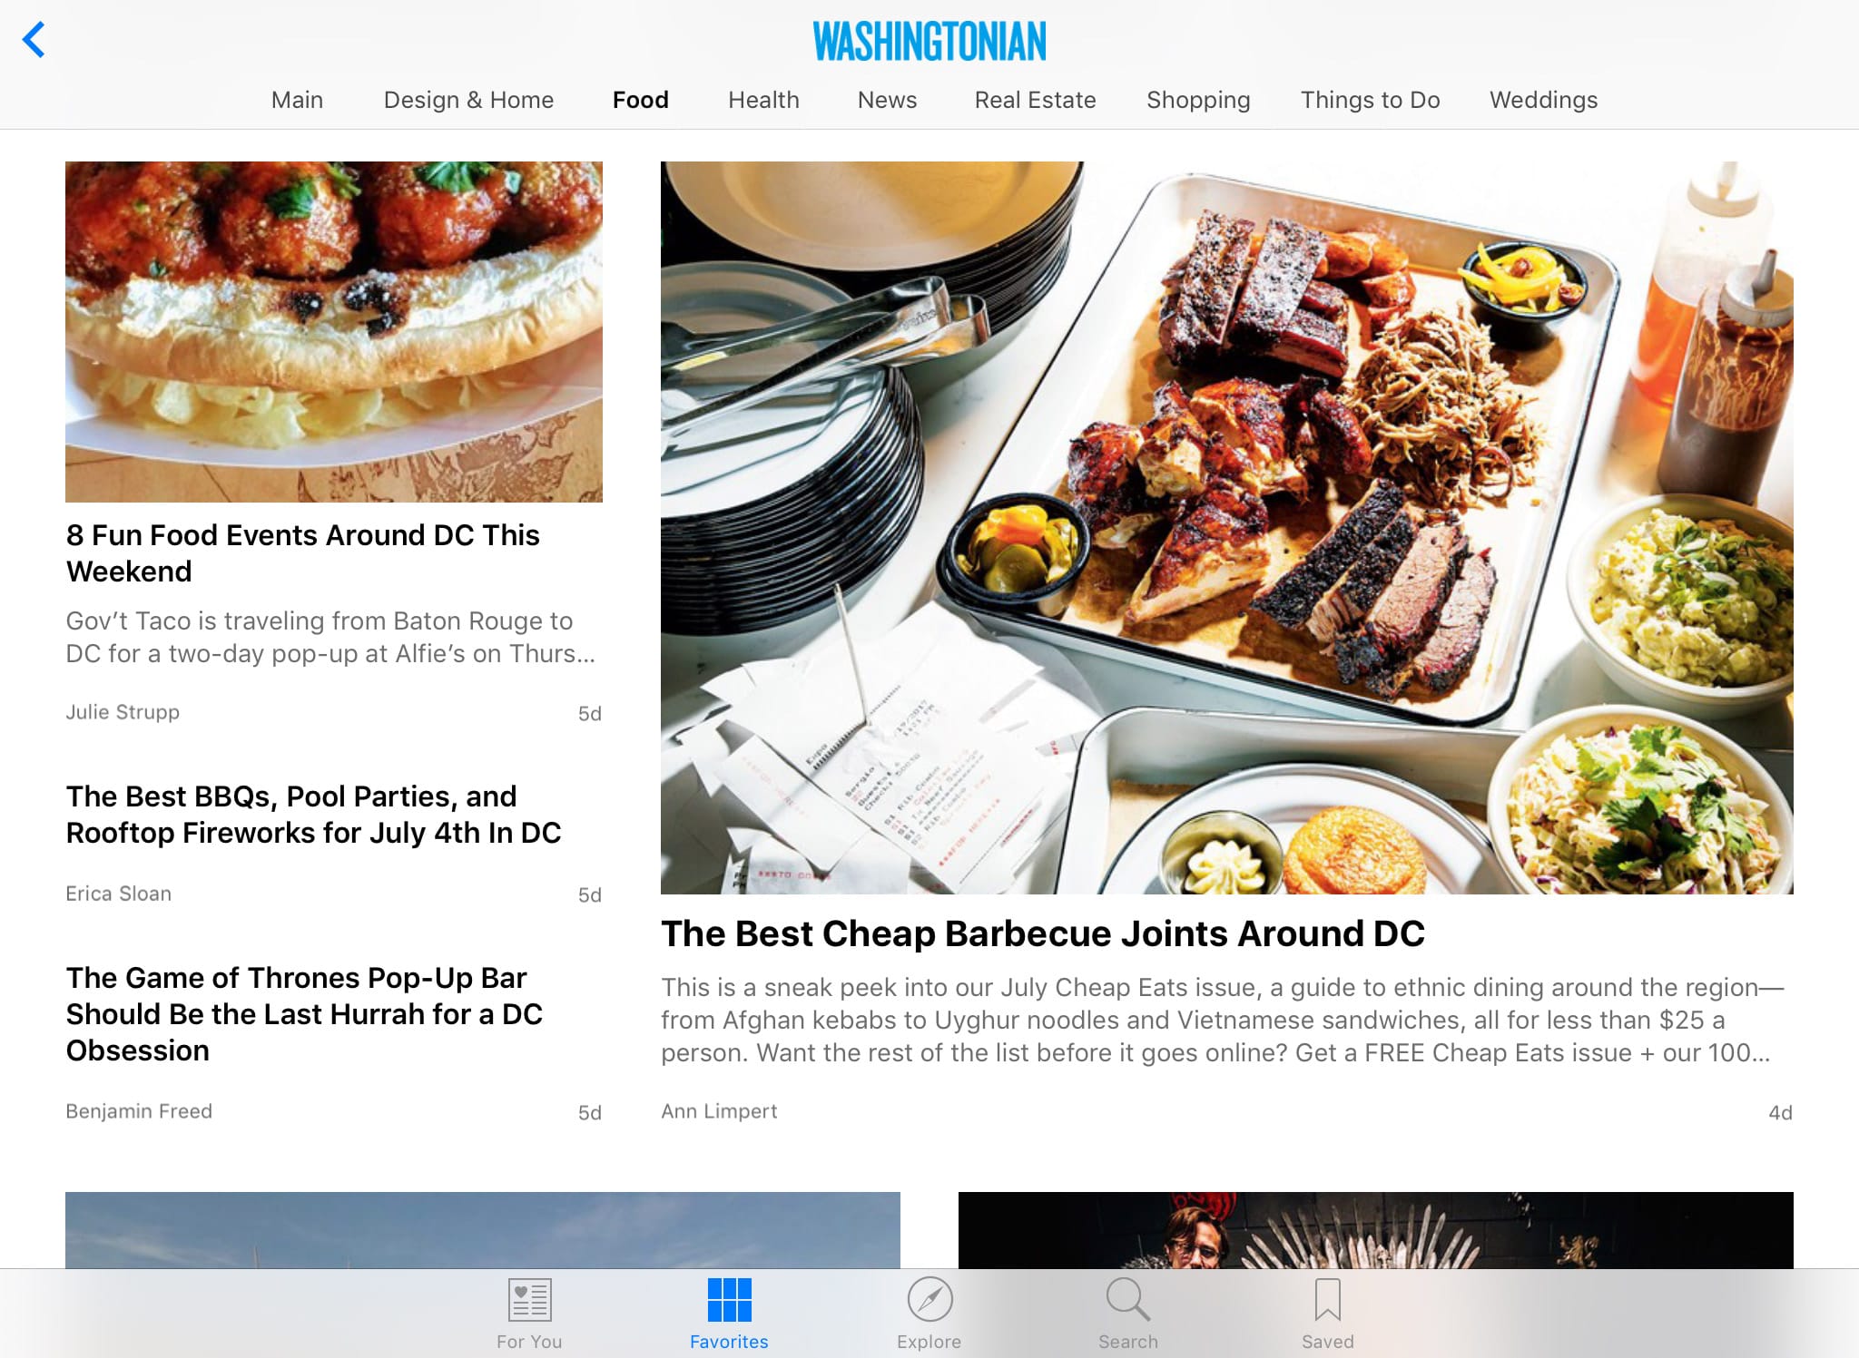Open the Game of Thrones Pop-Up Bar article

tap(304, 1014)
